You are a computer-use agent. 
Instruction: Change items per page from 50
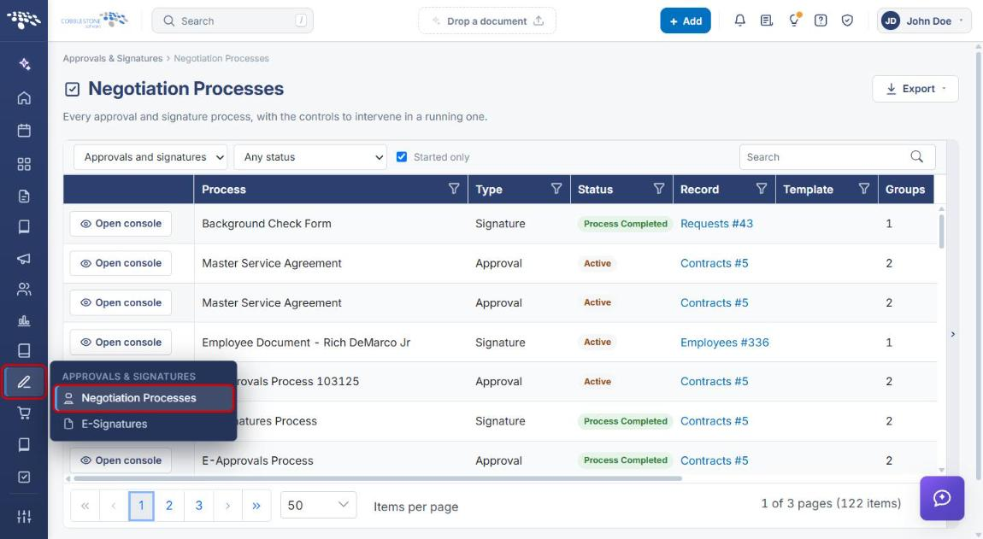pos(318,505)
